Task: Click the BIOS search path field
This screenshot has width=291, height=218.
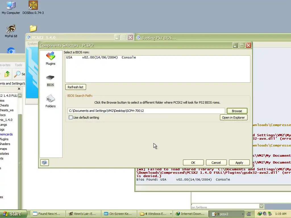Action: click(146, 111)
